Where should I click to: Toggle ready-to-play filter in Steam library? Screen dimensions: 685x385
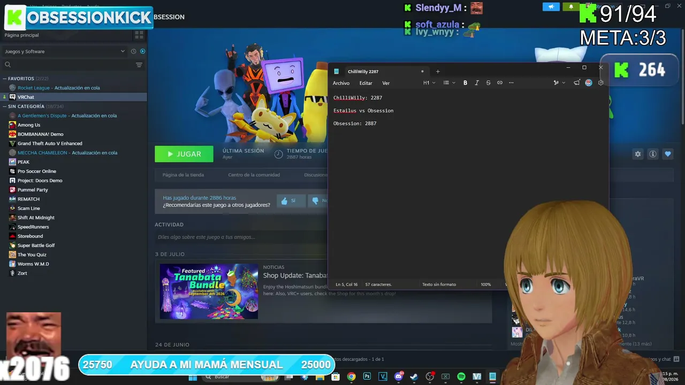point(143,51)
